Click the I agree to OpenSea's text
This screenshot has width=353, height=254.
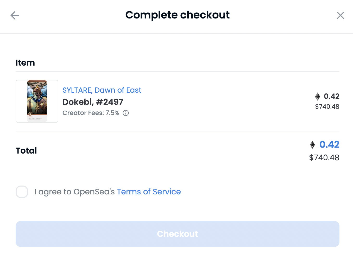click(74, 192)
